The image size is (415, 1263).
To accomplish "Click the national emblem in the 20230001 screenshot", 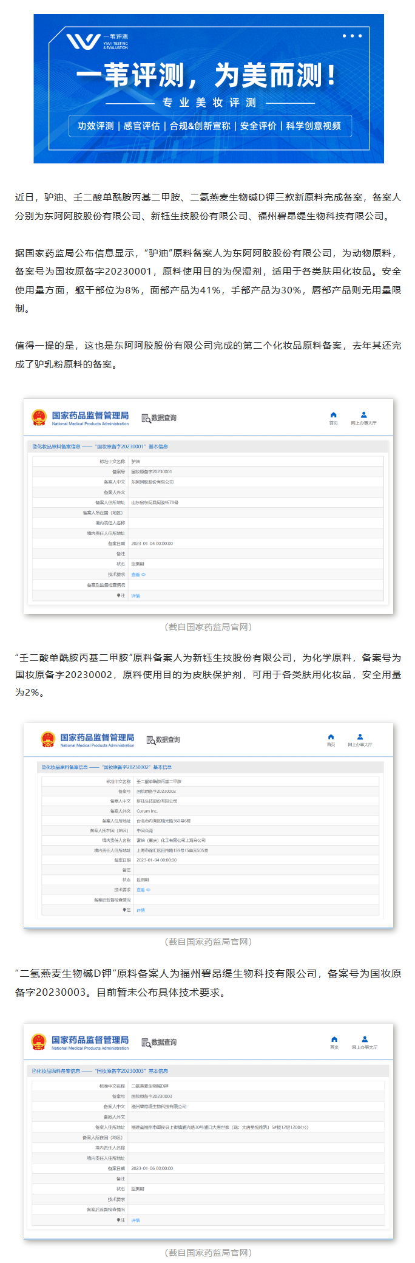I will coord(39,417).
